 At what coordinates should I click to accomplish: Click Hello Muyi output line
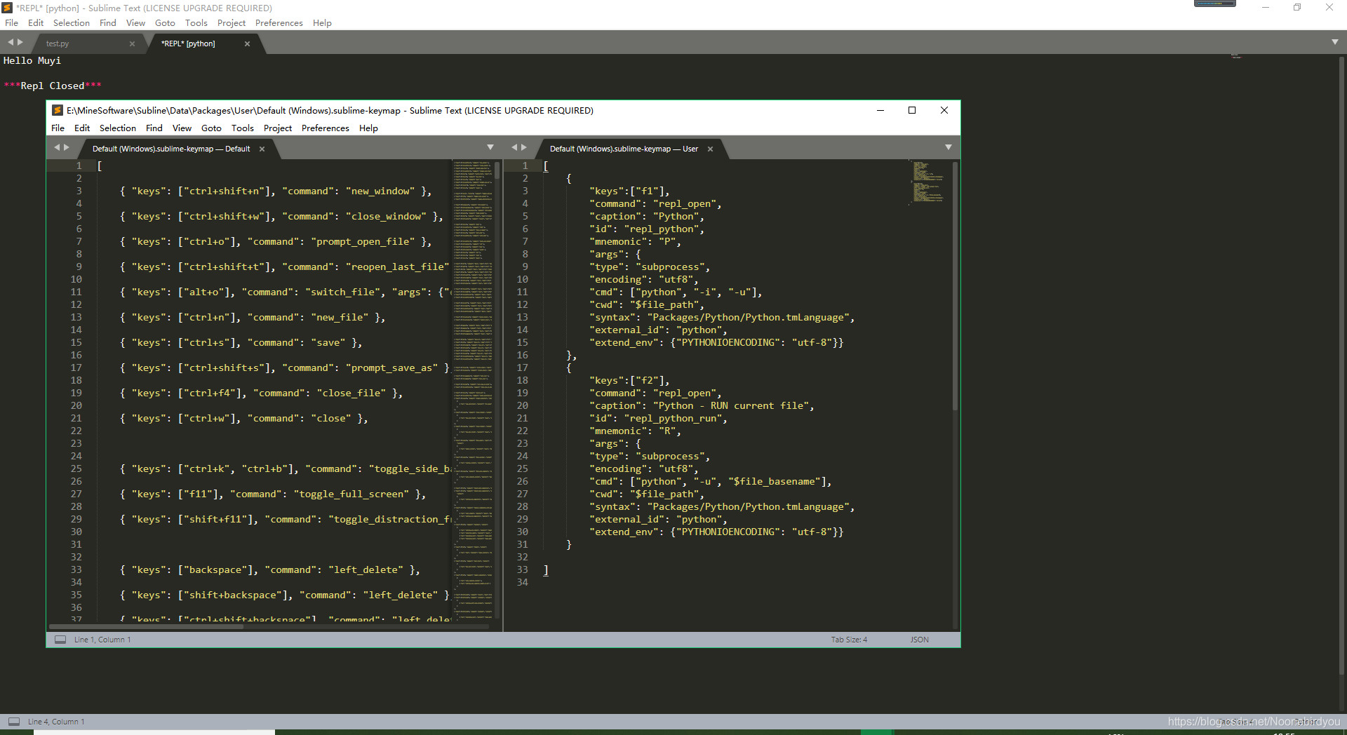coord(32,60)
